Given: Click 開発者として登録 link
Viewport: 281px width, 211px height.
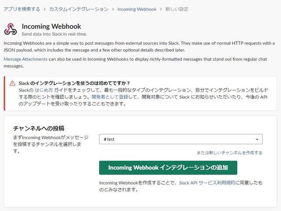Looking at the screenshot, I should coord(110,97).
